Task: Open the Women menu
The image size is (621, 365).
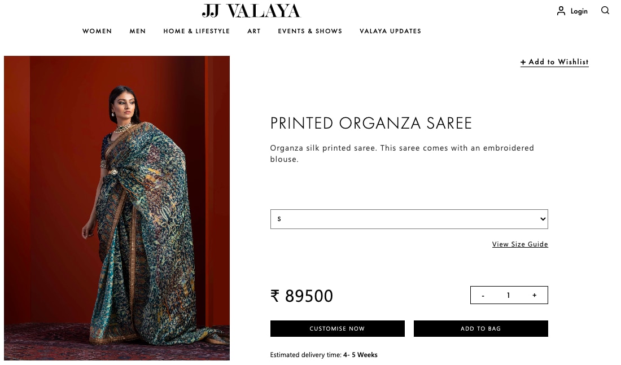Action: click(97, 31)
